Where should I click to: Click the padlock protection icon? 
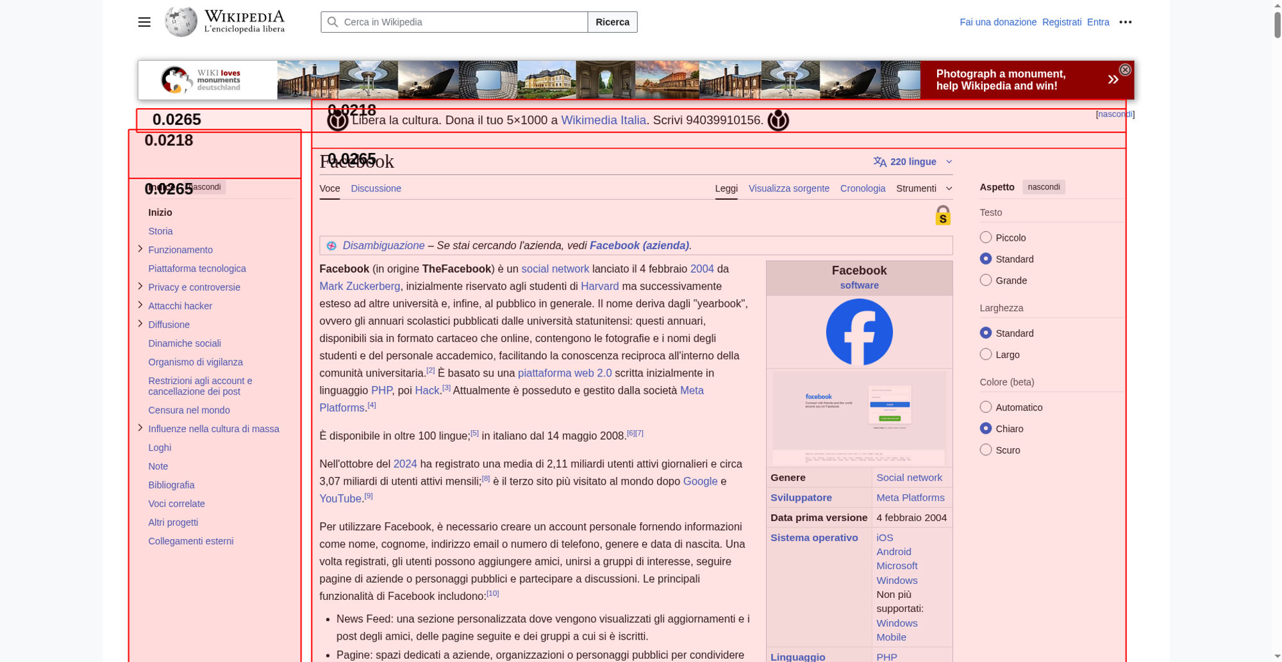[x=943, y=215]
